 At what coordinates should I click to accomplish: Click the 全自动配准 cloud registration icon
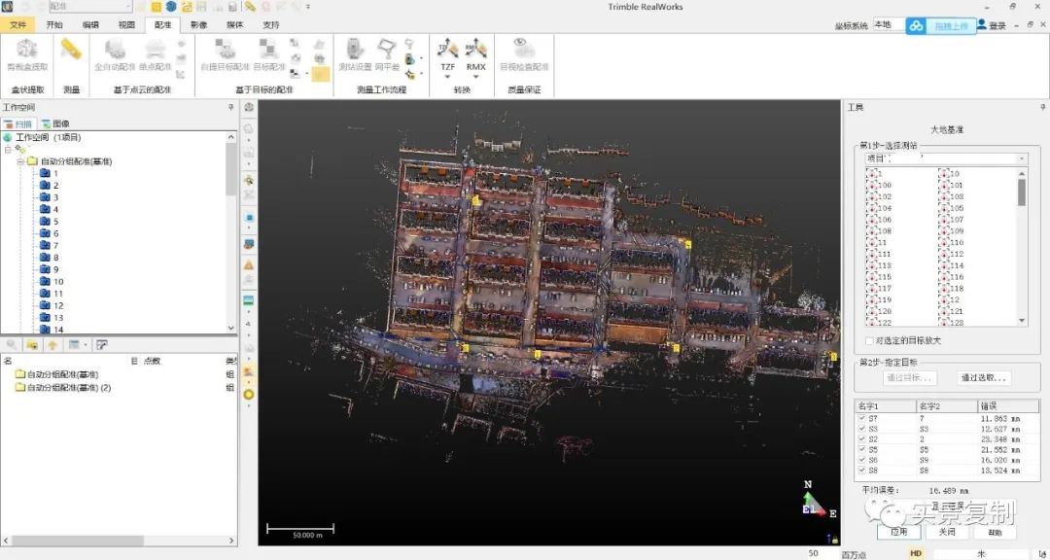coord(115,51)
